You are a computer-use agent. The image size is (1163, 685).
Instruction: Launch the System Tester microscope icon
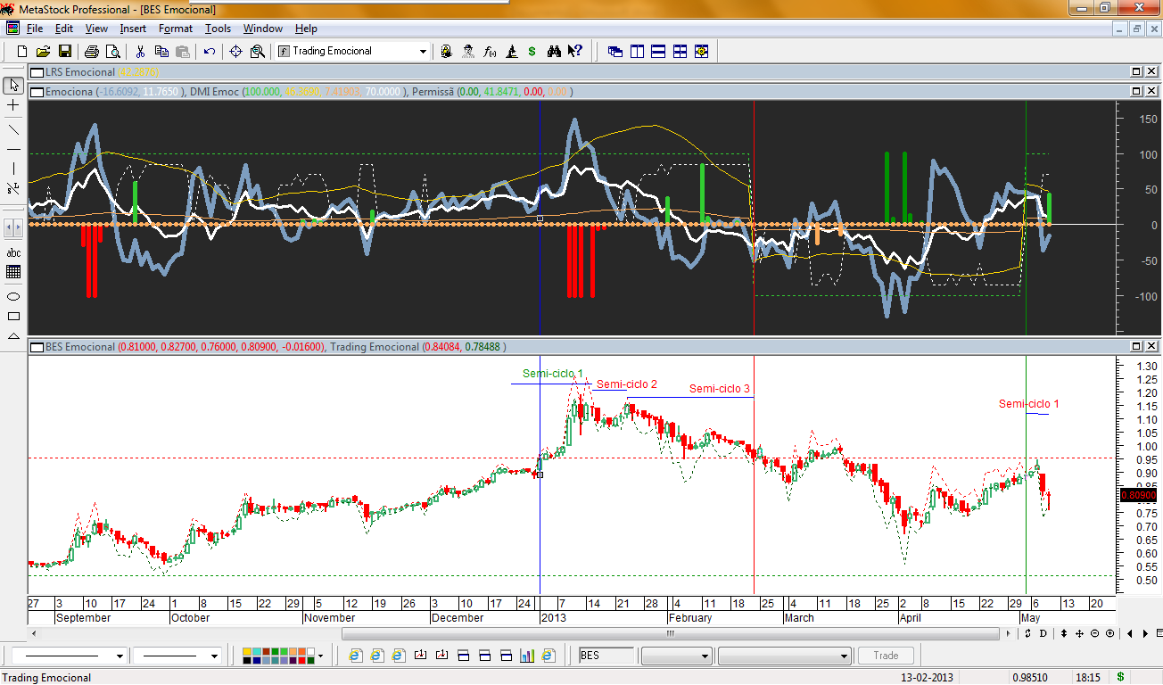pos(511,52)
